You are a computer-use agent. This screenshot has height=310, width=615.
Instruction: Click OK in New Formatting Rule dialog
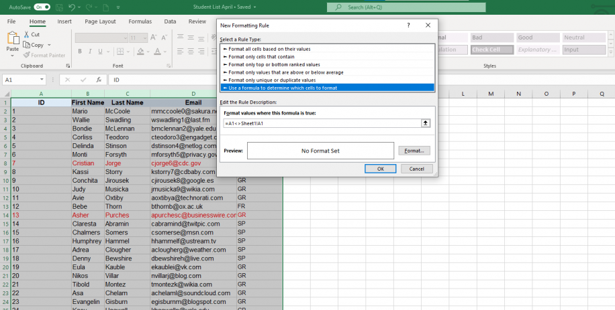380,169
